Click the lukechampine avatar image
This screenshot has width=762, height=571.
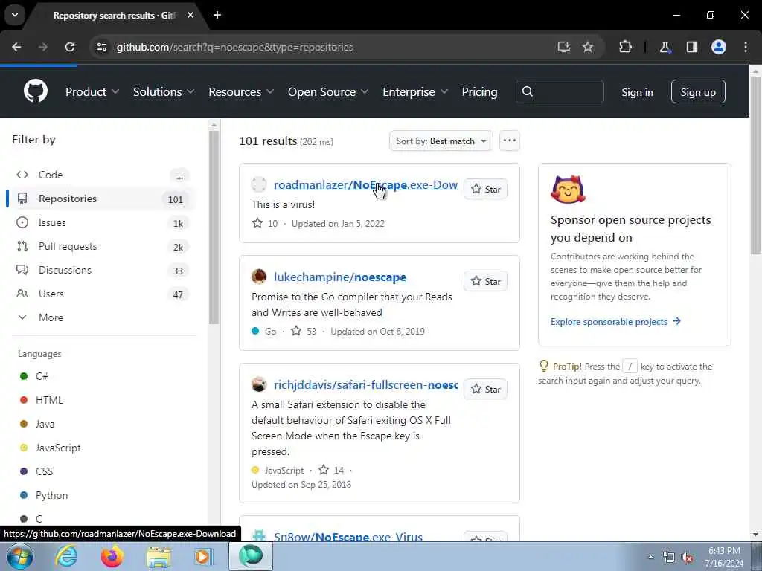pyautogui.click(x=259, y=277)
